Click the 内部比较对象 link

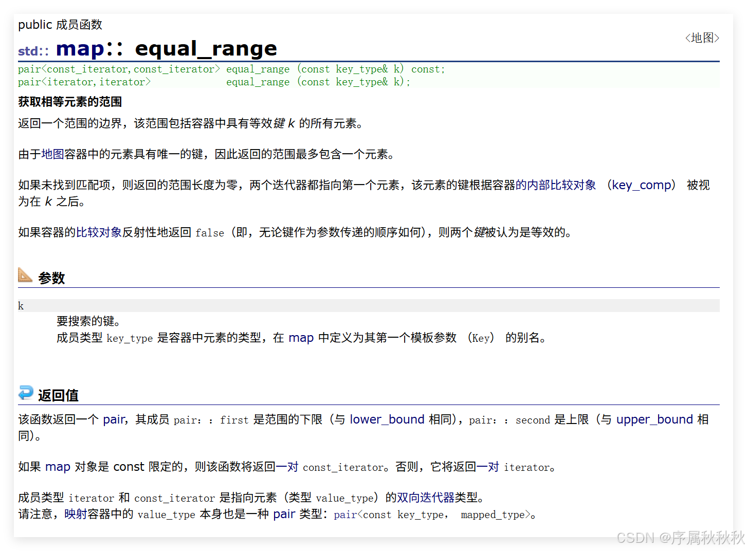[557, 185]
